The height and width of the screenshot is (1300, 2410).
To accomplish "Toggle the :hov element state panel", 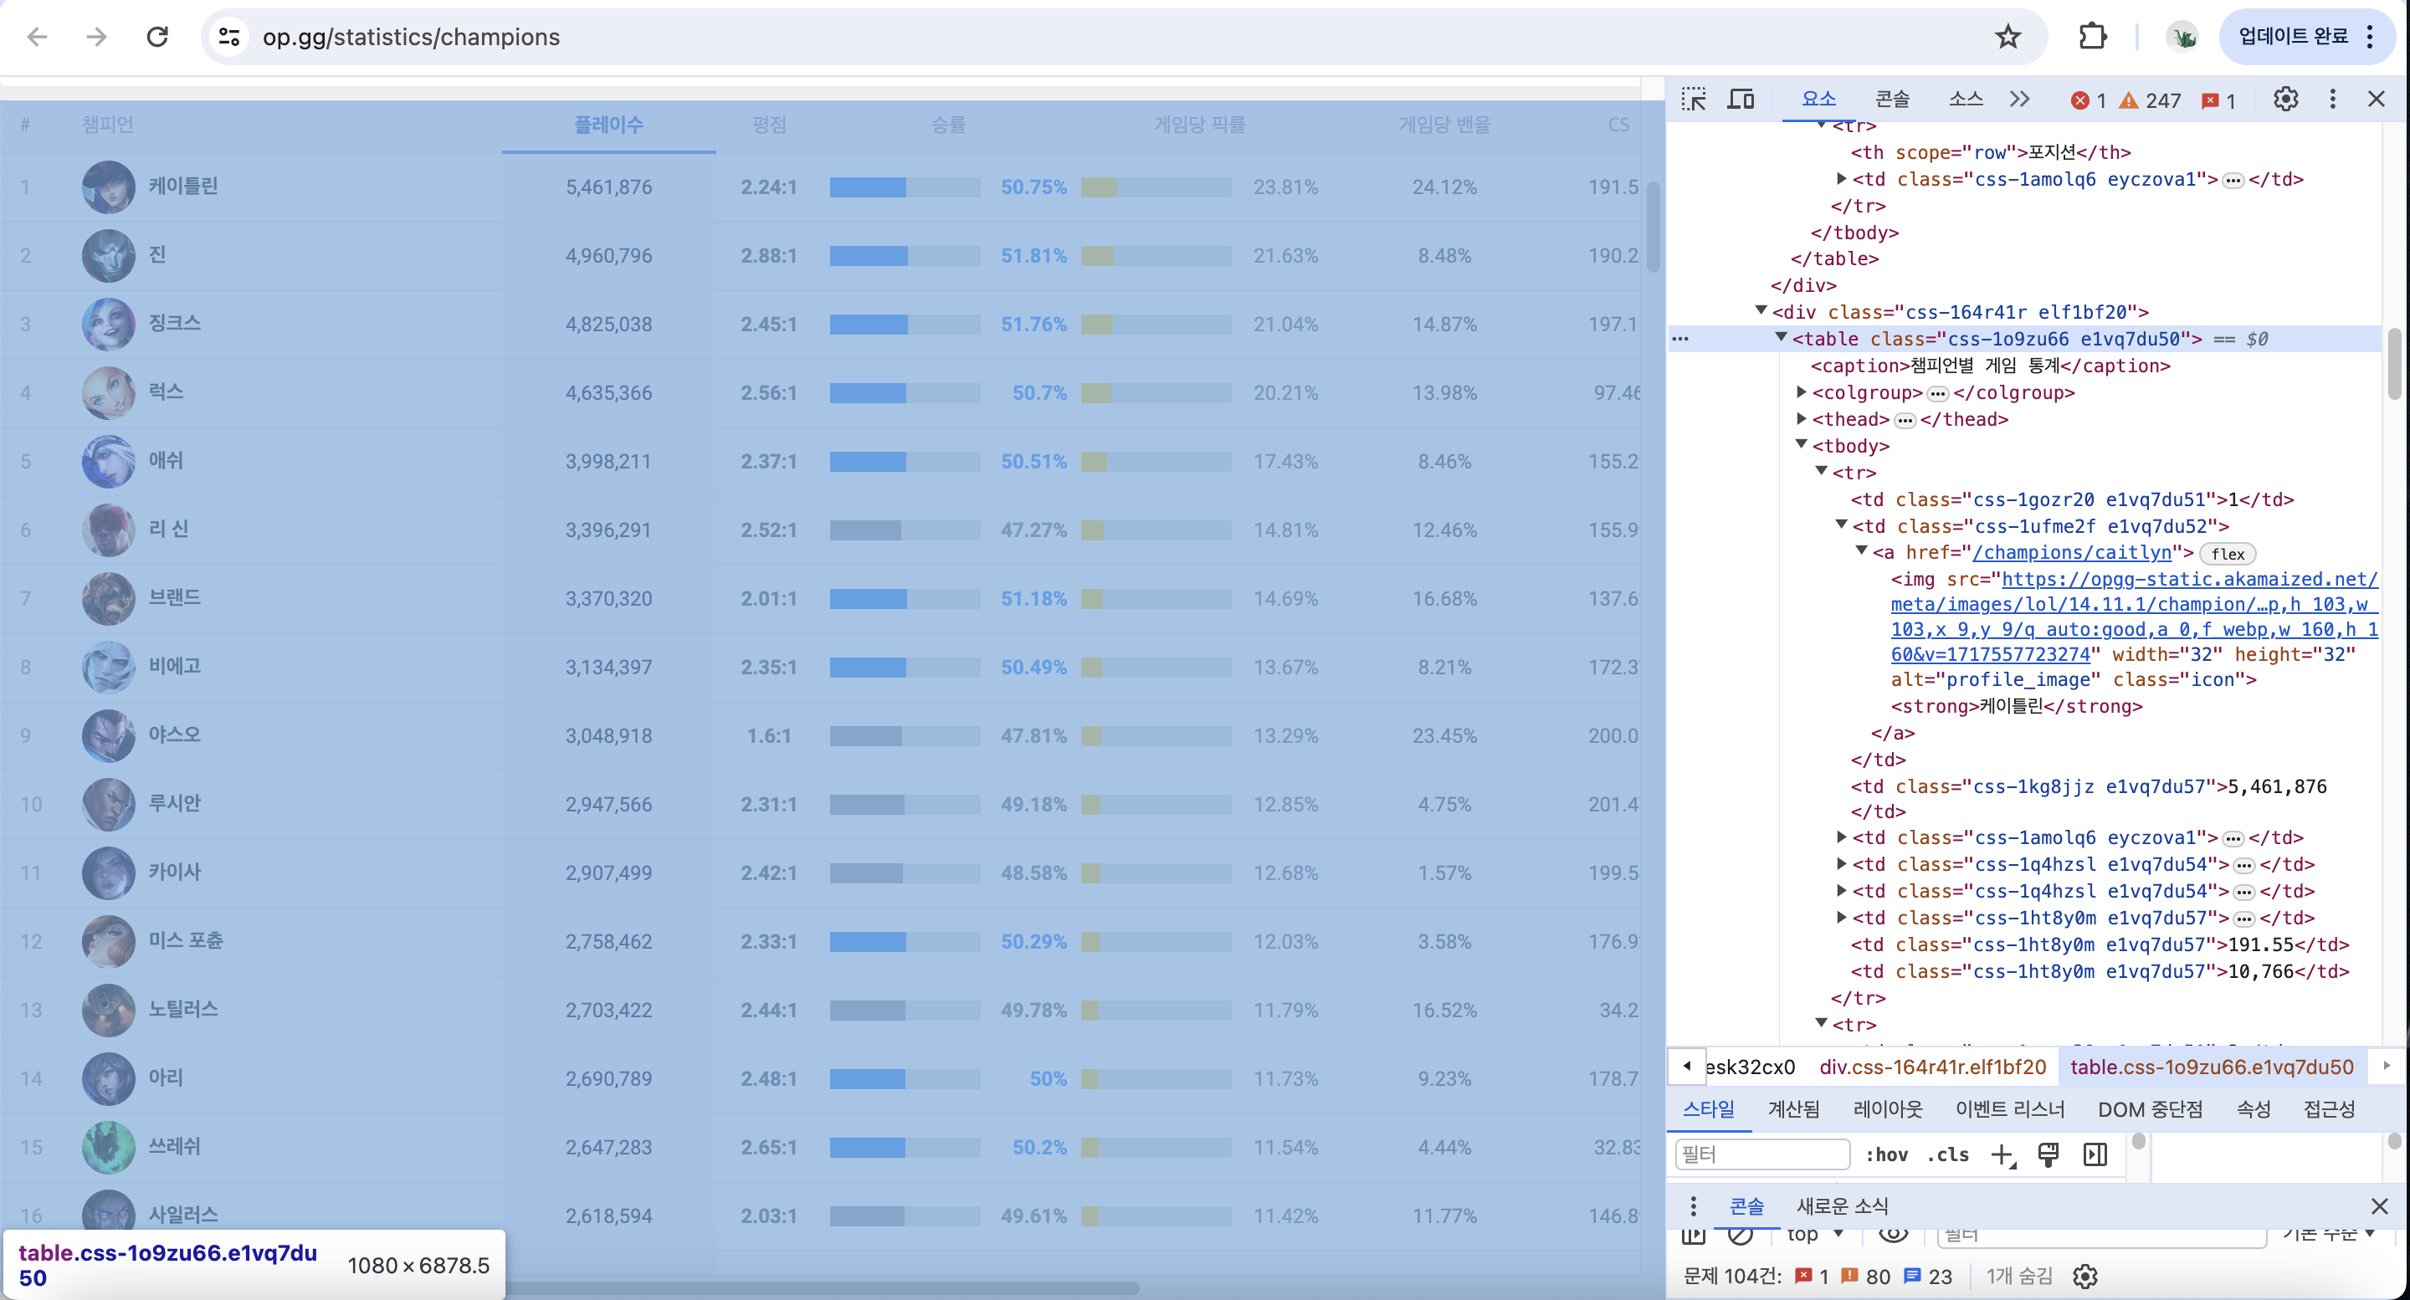I will (1886, 1155).
